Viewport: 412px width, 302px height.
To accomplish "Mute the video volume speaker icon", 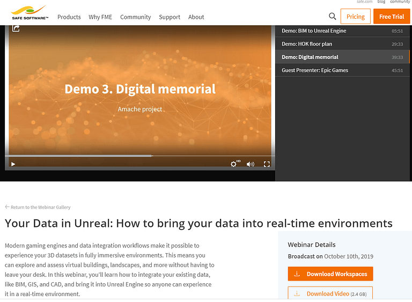I will 250,164.
